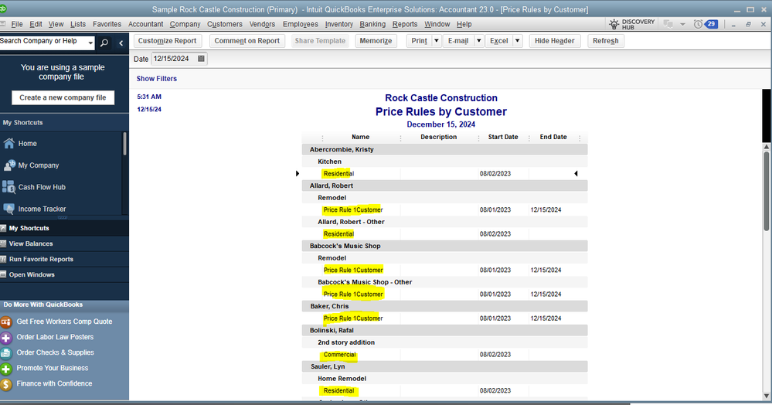Open the Cash Flow Hub icon
The height and width of the screenshot is (405, 772).
pos(9,187)
